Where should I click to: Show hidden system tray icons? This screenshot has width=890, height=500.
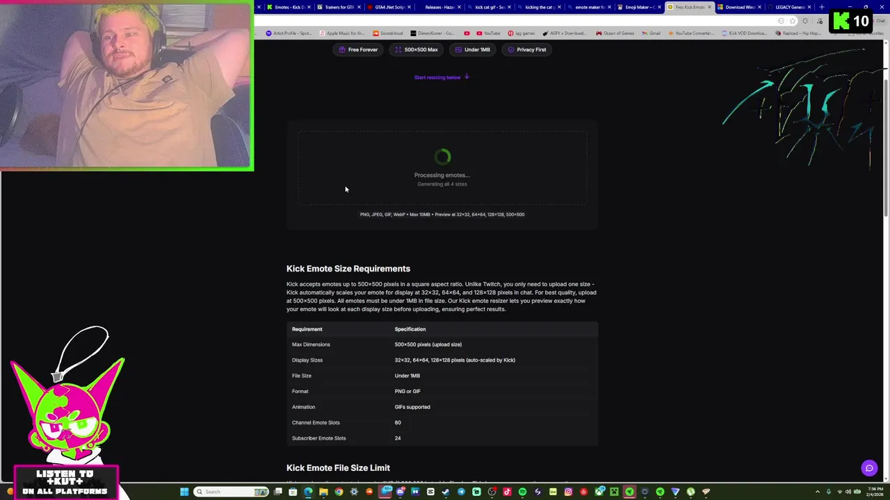pyautogui.click(x=818, y=492)
